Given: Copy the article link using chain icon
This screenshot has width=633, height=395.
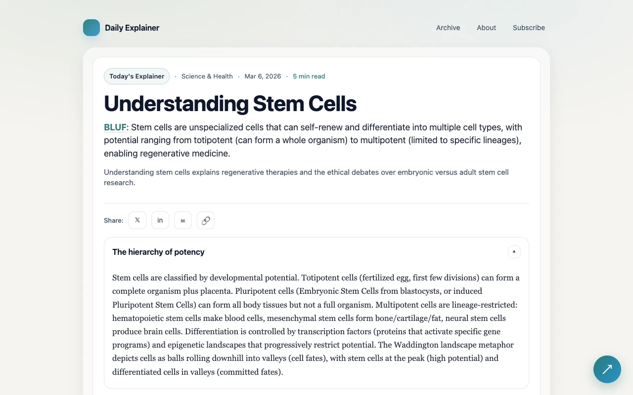Looking at the screenshot, I should click(x=206, y=220).
